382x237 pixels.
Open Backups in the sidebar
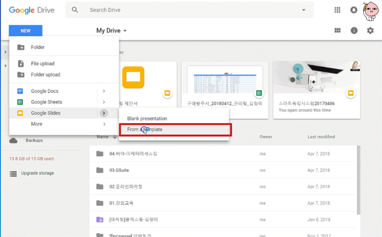coord(34,140)
